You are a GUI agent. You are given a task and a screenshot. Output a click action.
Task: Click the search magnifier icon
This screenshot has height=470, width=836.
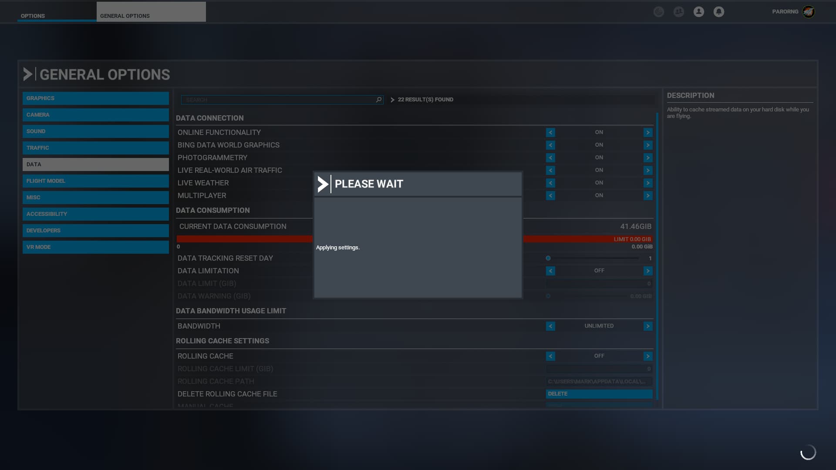(378, 100)
